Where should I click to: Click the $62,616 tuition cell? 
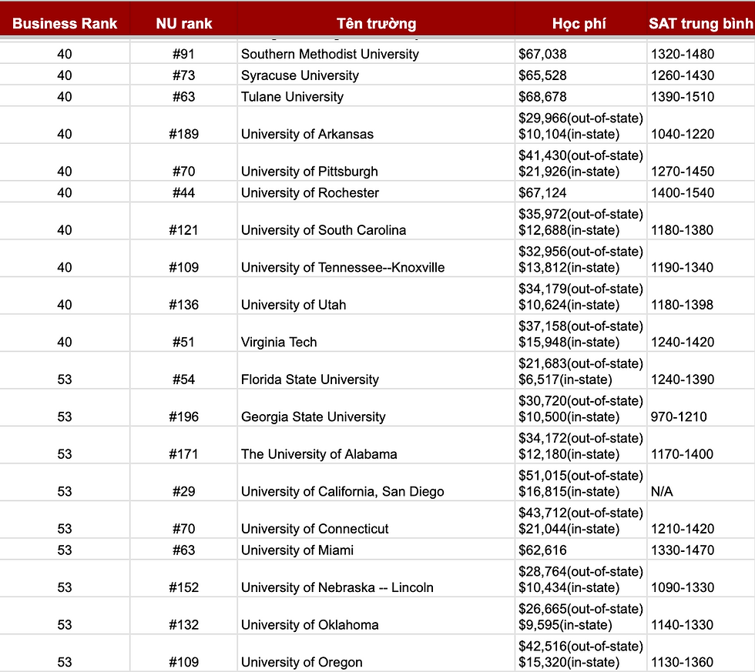pos(581,550)
